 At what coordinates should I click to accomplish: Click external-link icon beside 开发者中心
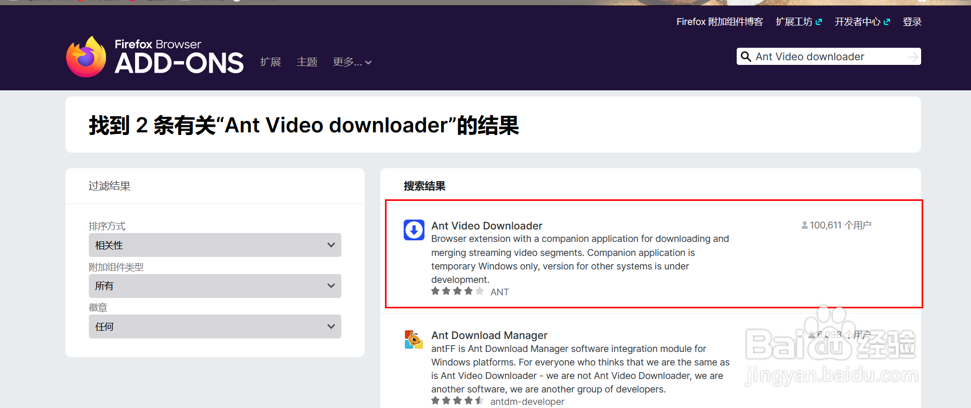click(887, 22)
